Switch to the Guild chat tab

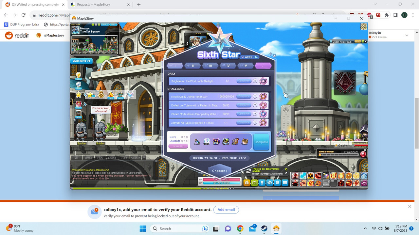click(124, 158)
